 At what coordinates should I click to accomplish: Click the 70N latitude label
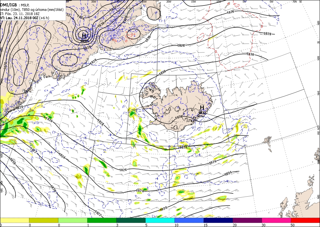[x=294, y=2]
